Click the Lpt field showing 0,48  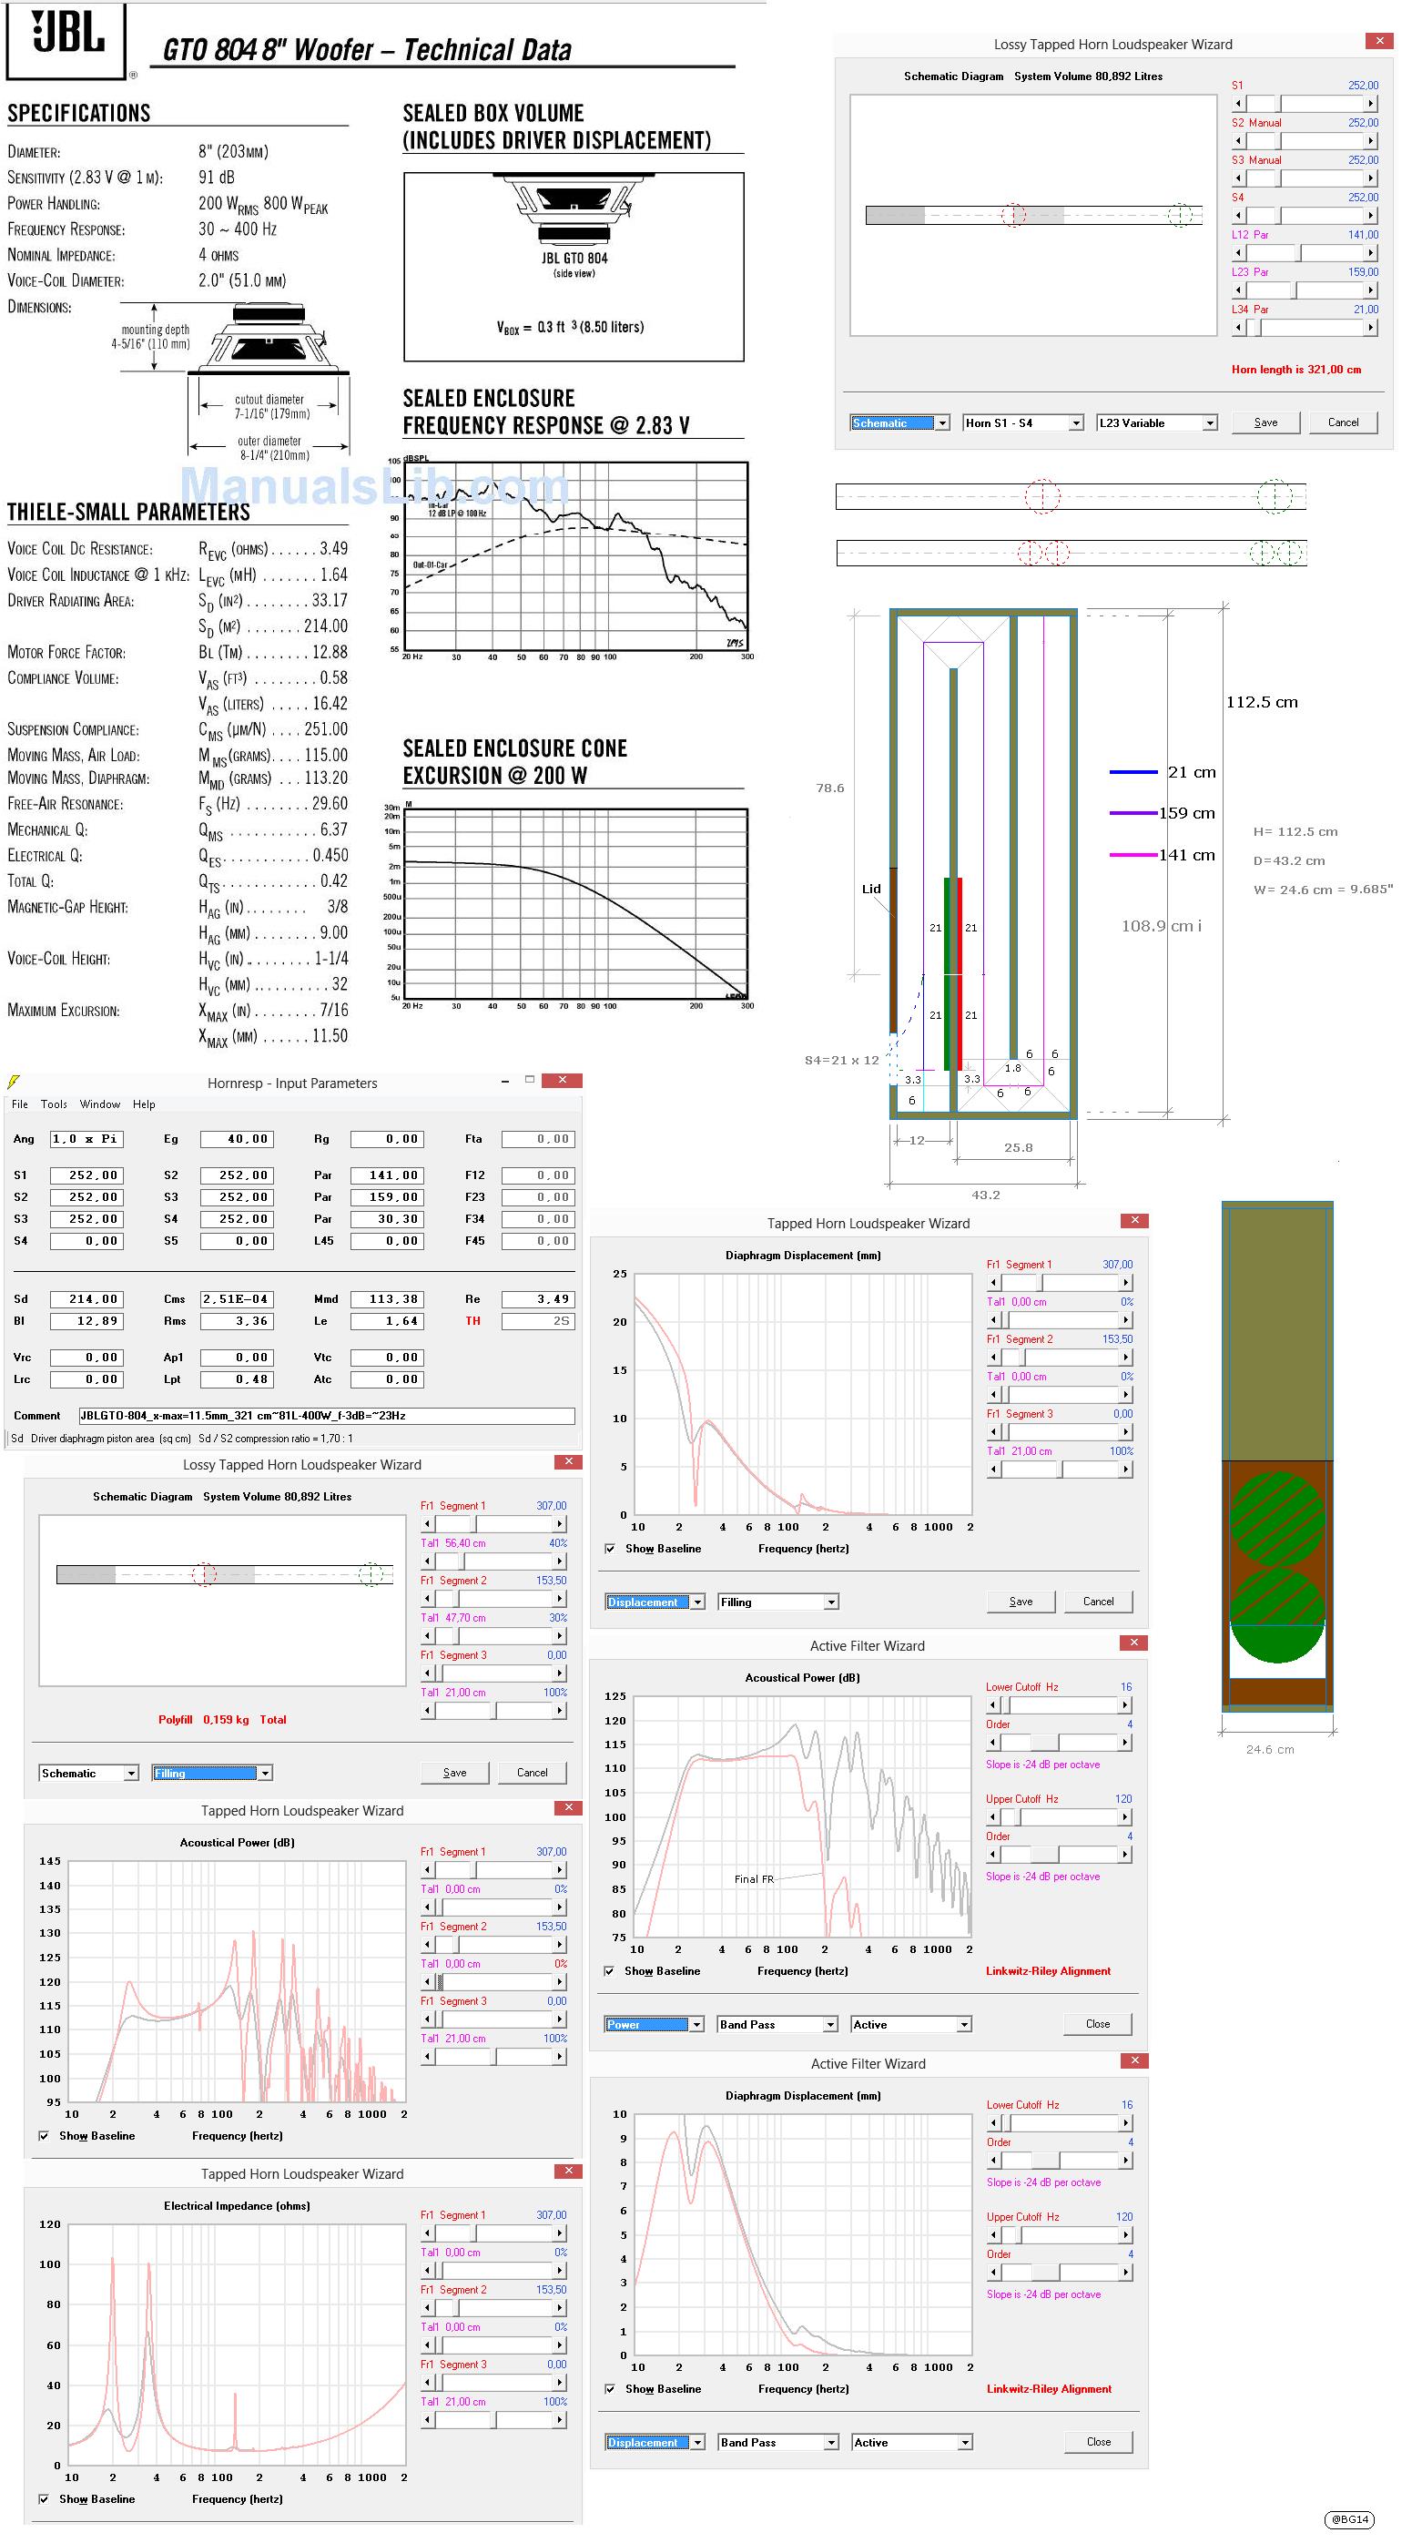(x=237, y=1380)
